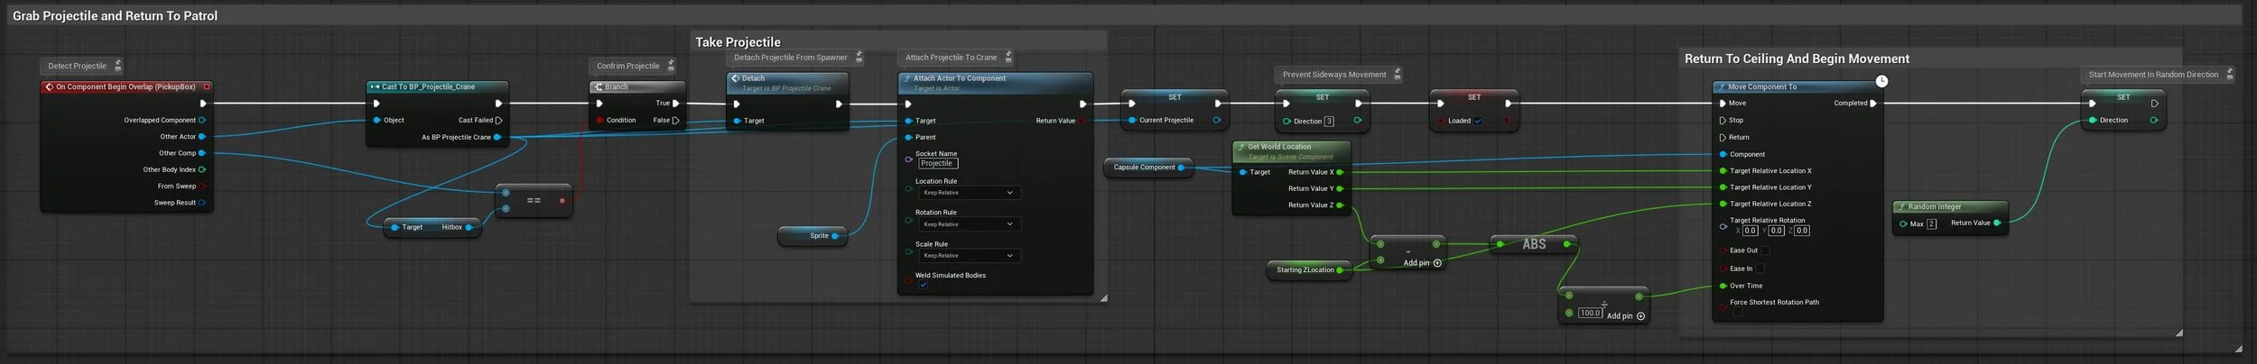Select the Detect Projectile comment label
The width and height of the screenshot is (2257, 364).
77,66
